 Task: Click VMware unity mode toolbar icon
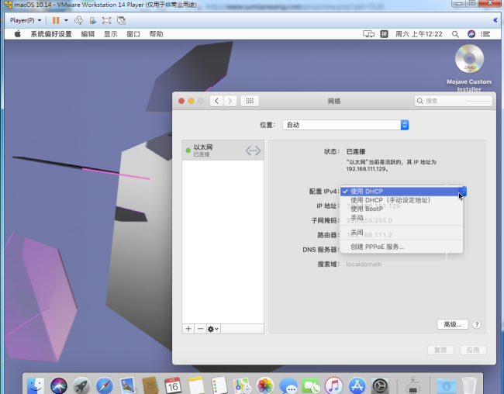[121, 20]
